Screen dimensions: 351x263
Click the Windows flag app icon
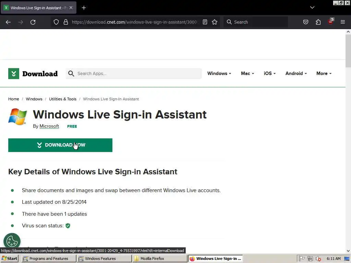18,116
